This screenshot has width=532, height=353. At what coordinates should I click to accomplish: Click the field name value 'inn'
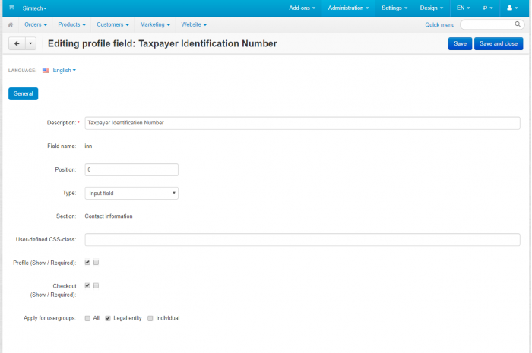click(x=88, y=146)
